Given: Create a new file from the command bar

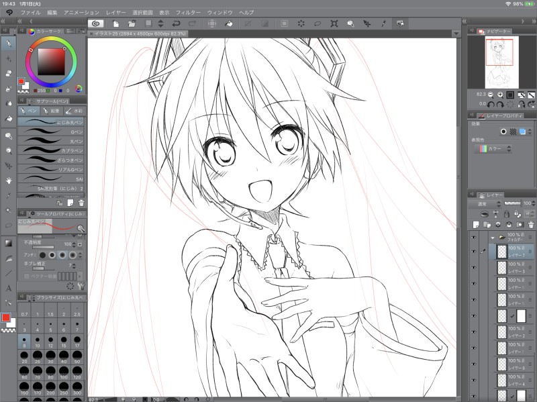Looking at the screenshot, I should point(115,23).
